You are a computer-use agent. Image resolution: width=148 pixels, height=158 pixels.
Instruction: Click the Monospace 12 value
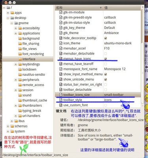click(115, 69)
